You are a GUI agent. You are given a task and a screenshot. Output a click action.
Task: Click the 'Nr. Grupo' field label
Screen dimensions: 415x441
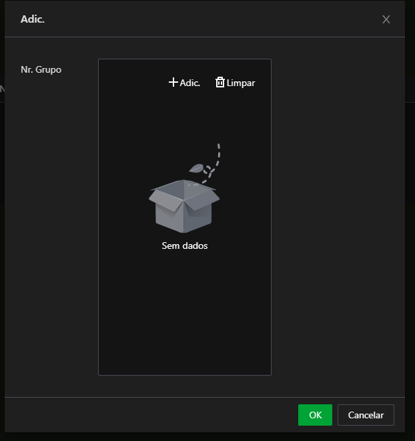41,69
